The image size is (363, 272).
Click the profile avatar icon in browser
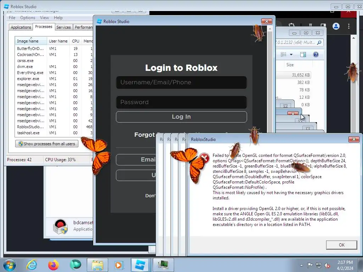[x=336, y=26]
